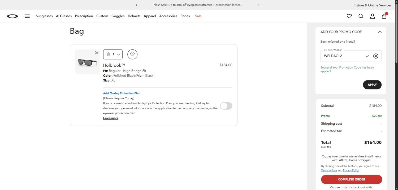Click the Holbrook product name

(x=114, y=65)
